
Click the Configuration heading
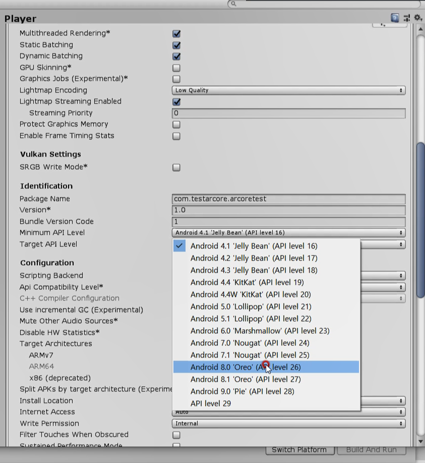point(47,263)
